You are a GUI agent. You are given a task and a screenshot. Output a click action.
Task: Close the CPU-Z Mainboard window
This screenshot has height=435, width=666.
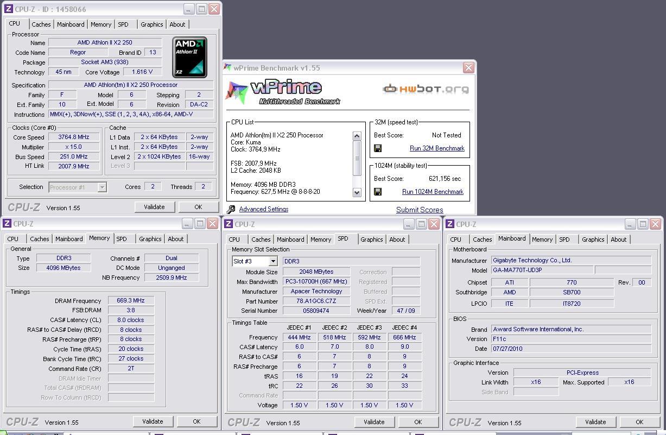click(x=655, y=224)
